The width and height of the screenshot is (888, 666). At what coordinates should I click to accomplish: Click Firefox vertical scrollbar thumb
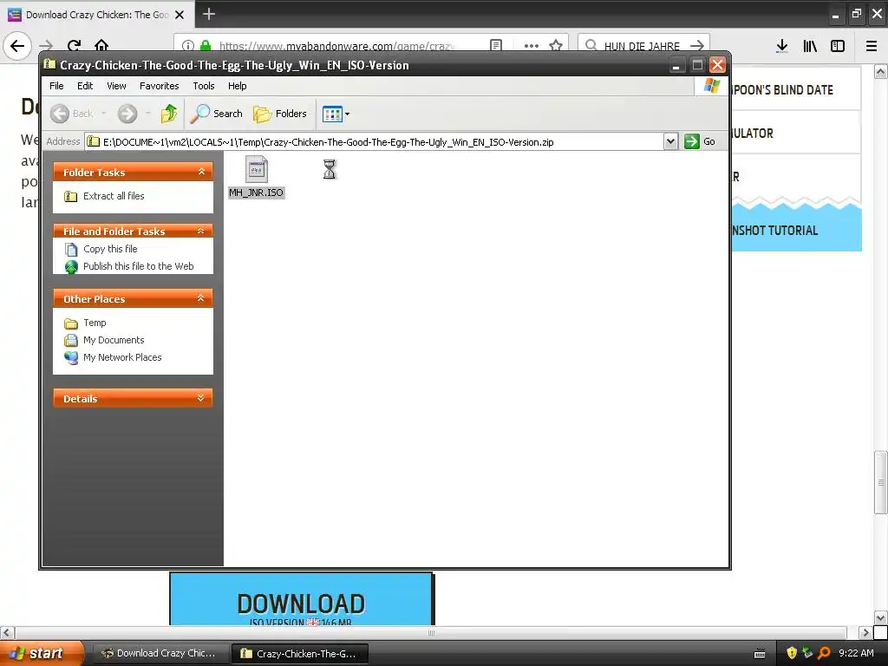[x=880, y=482]
